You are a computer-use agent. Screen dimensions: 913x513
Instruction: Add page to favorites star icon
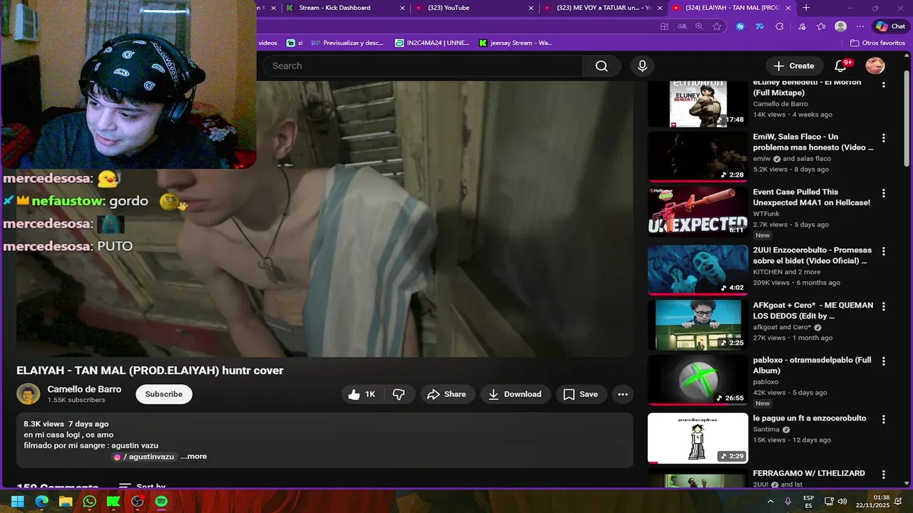717,26
